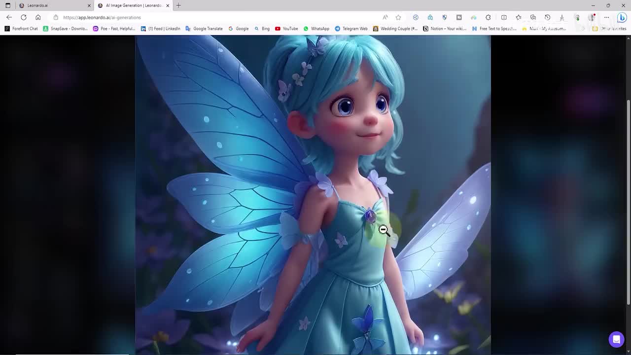Screen dimensions: 631x355
Task: Open the tab actions menu button
Action: tap(7, 5)
